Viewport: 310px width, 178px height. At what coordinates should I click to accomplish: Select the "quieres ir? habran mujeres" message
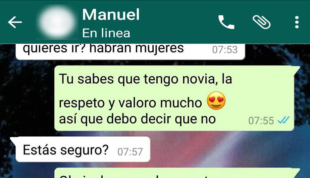[x=130, y=51]
